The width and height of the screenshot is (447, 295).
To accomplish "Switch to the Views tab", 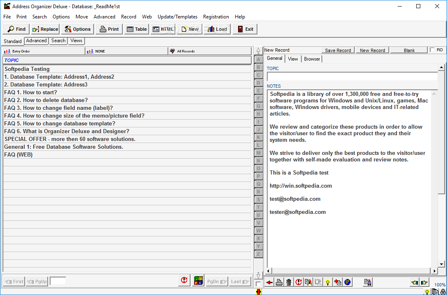I will 76,41.
